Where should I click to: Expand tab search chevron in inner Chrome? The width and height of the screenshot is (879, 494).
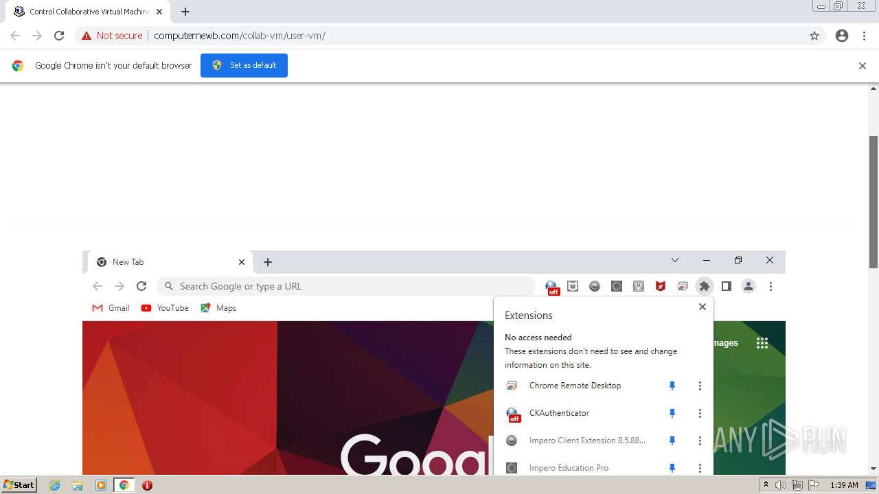[675, 260]
